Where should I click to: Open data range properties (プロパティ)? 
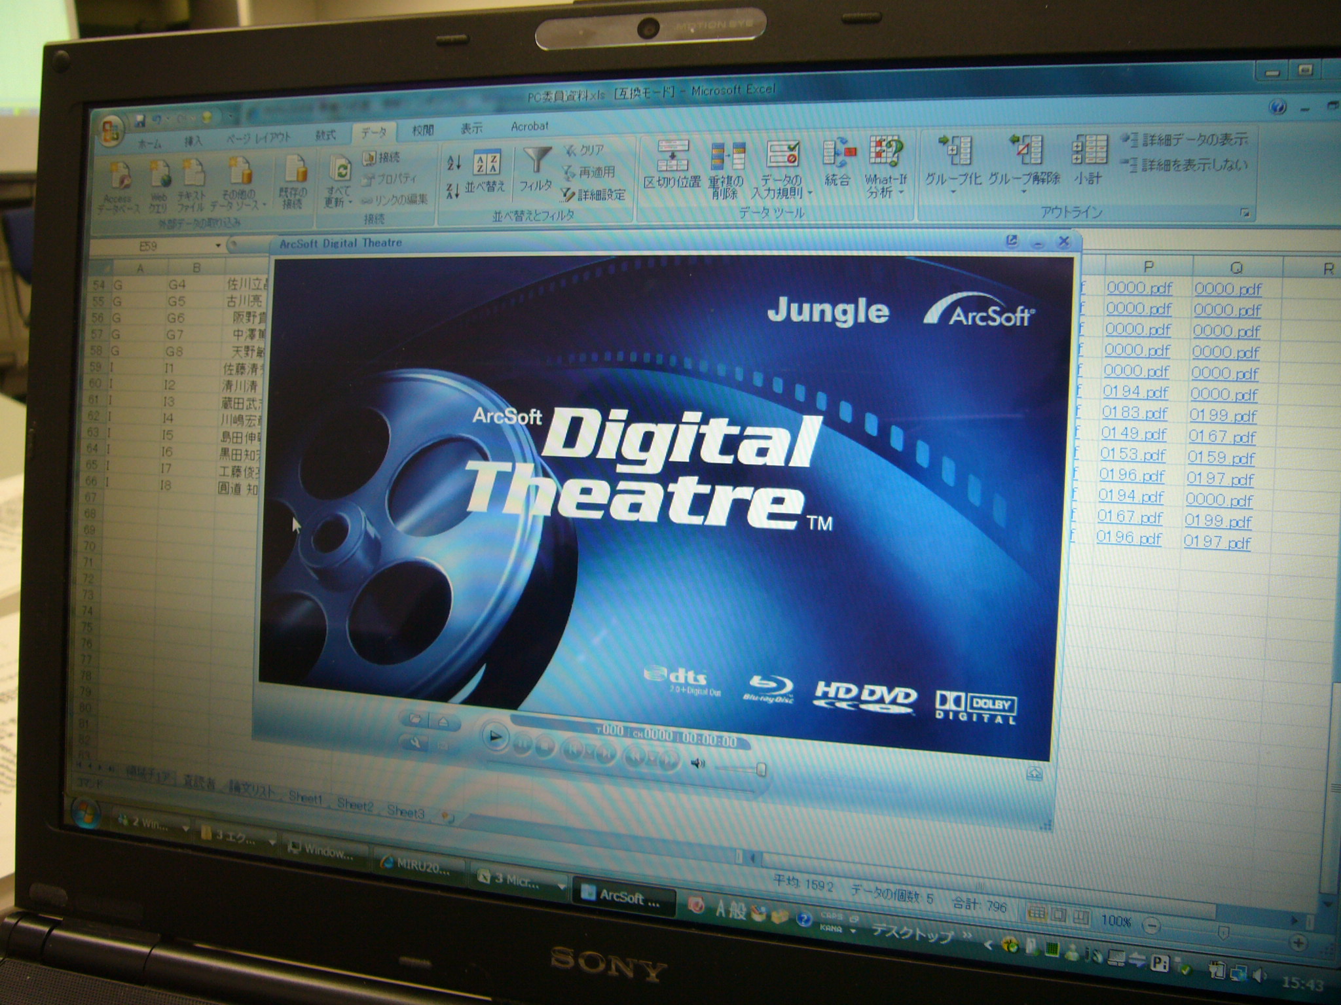[x=390, y=178]
